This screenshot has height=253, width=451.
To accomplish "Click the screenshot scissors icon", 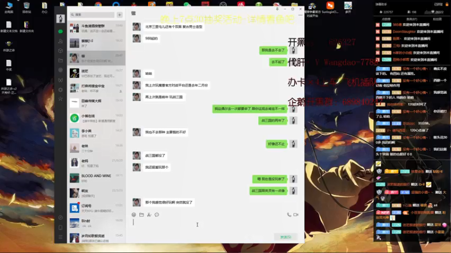I will tap(149, 215).
